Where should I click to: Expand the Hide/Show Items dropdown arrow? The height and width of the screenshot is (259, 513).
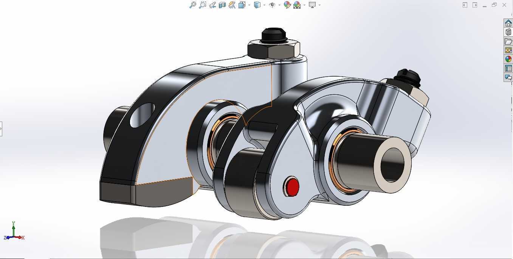click(x=279, y=5)
